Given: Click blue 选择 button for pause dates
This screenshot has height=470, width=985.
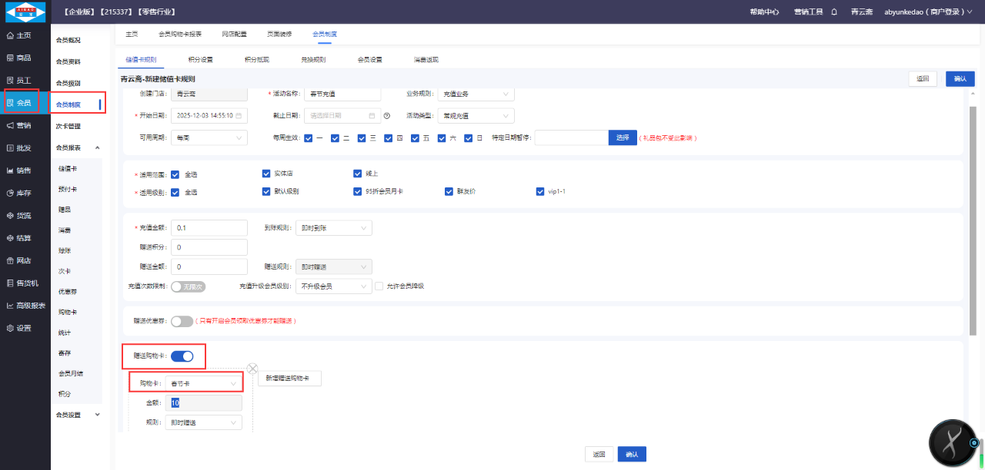Looking at the screenshot, I should 623,137.
